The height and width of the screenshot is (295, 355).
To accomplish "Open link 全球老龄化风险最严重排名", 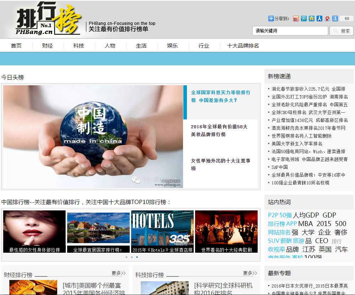I will 309,104.
